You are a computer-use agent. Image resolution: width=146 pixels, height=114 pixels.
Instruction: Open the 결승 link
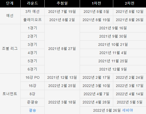[33, 110]
